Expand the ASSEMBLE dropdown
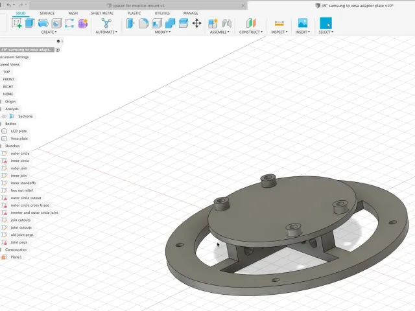 (219, 32)
